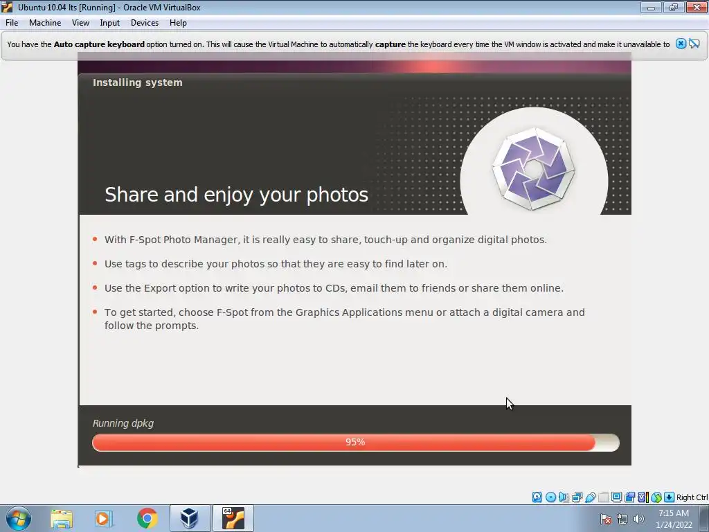Click the recording status indicator icon
The width and height of the screenshot is (709, 532).
point(629,497)
